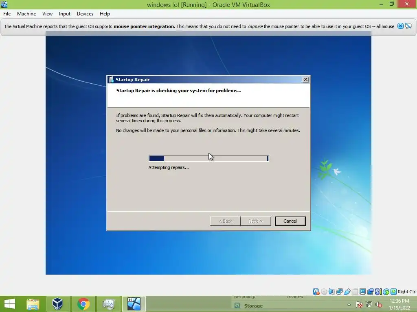Open the Machine menu

point(26,14)
